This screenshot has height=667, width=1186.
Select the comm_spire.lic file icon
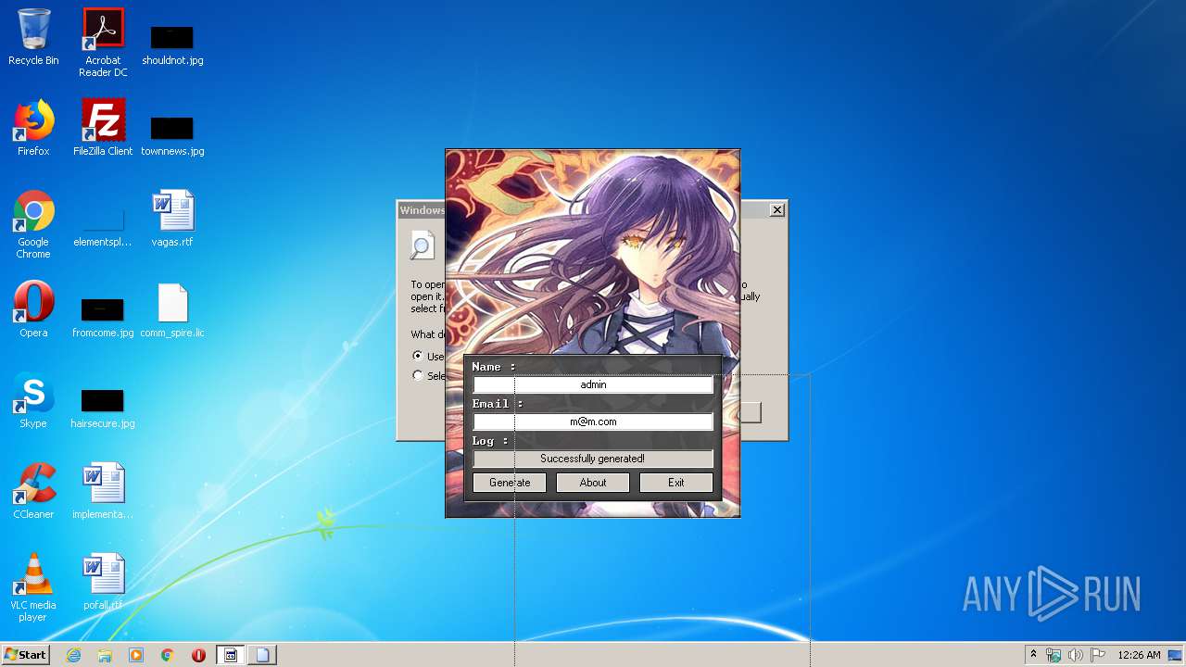click(x=172, y=309)
